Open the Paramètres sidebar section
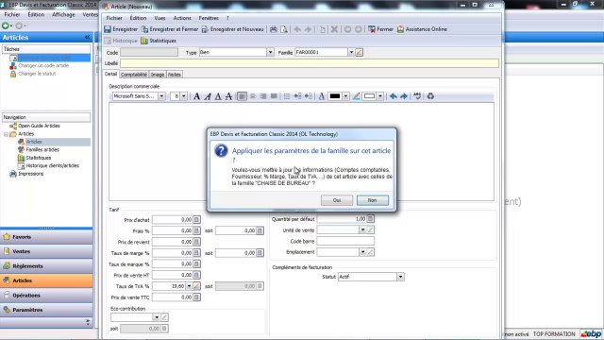Image resolution: width=604 pixels, height=340 pixels. pos(46,310)
